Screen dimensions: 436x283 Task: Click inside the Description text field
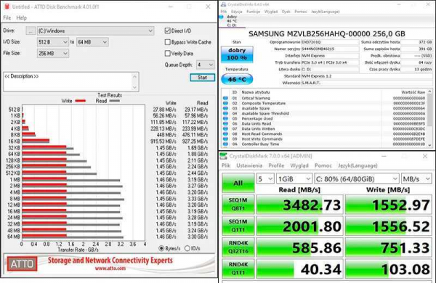(71, 82)
